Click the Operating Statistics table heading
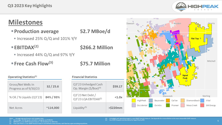The width and height of the screenshot is (222, 125). pos(22,77)
